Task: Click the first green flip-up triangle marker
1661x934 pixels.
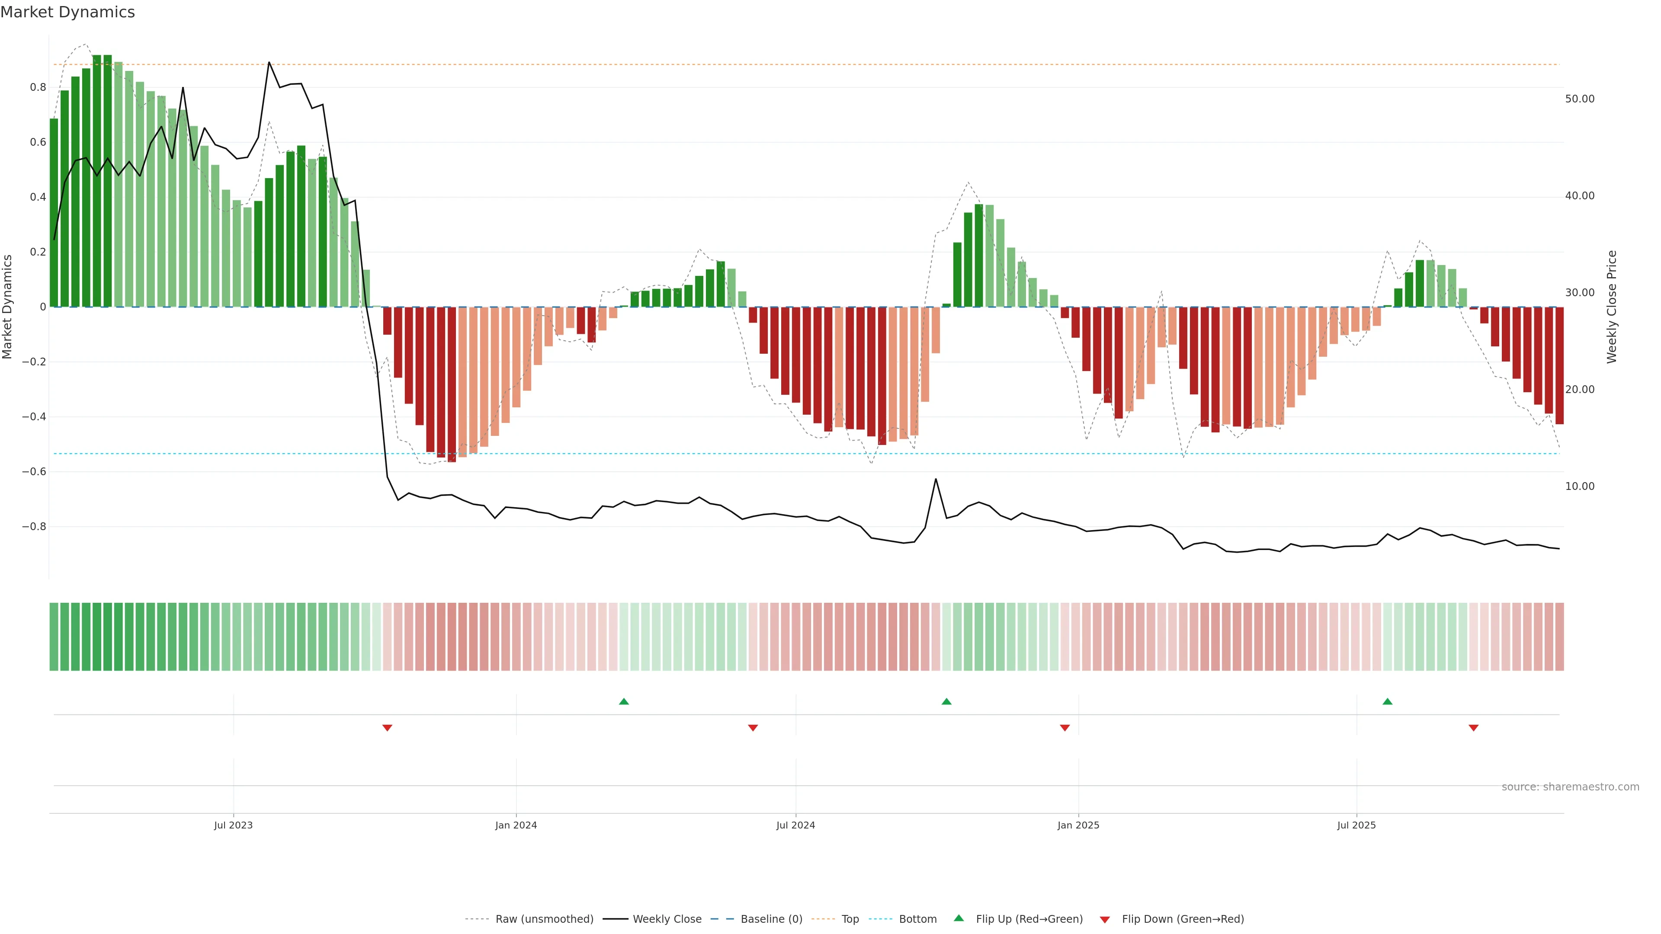Action: (x=623, y=701)
